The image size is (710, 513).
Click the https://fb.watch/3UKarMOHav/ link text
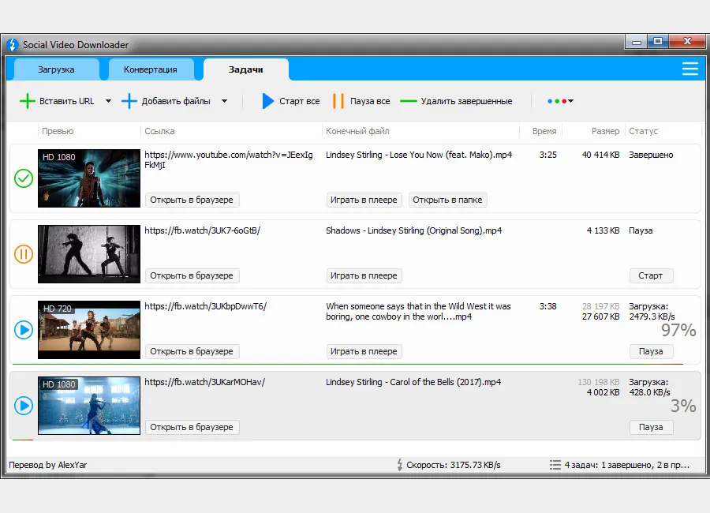(x=204, y=381)
